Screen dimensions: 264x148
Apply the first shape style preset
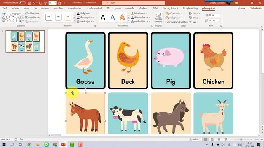49,17
